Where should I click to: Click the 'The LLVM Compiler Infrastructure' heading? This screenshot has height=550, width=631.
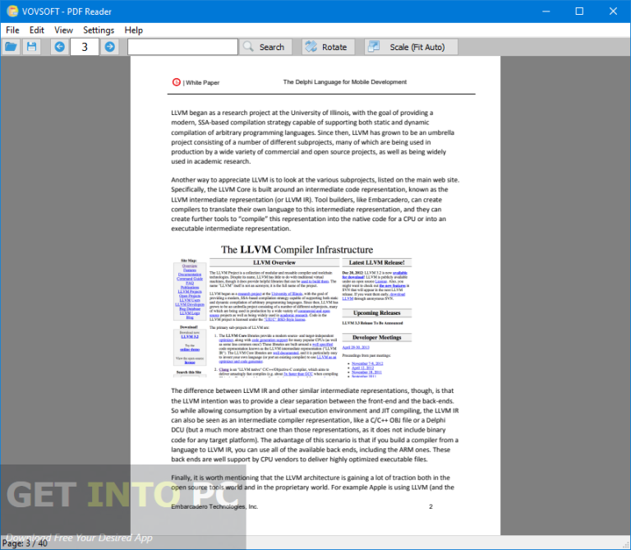pyautogui.click(x=297, y=250)
